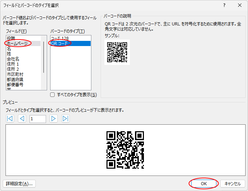Click the record number input box
Screen dimensions: 248x191
[37, 119]
